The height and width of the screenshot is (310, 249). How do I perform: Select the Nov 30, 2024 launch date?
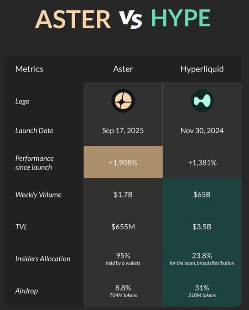click(202, 131)
